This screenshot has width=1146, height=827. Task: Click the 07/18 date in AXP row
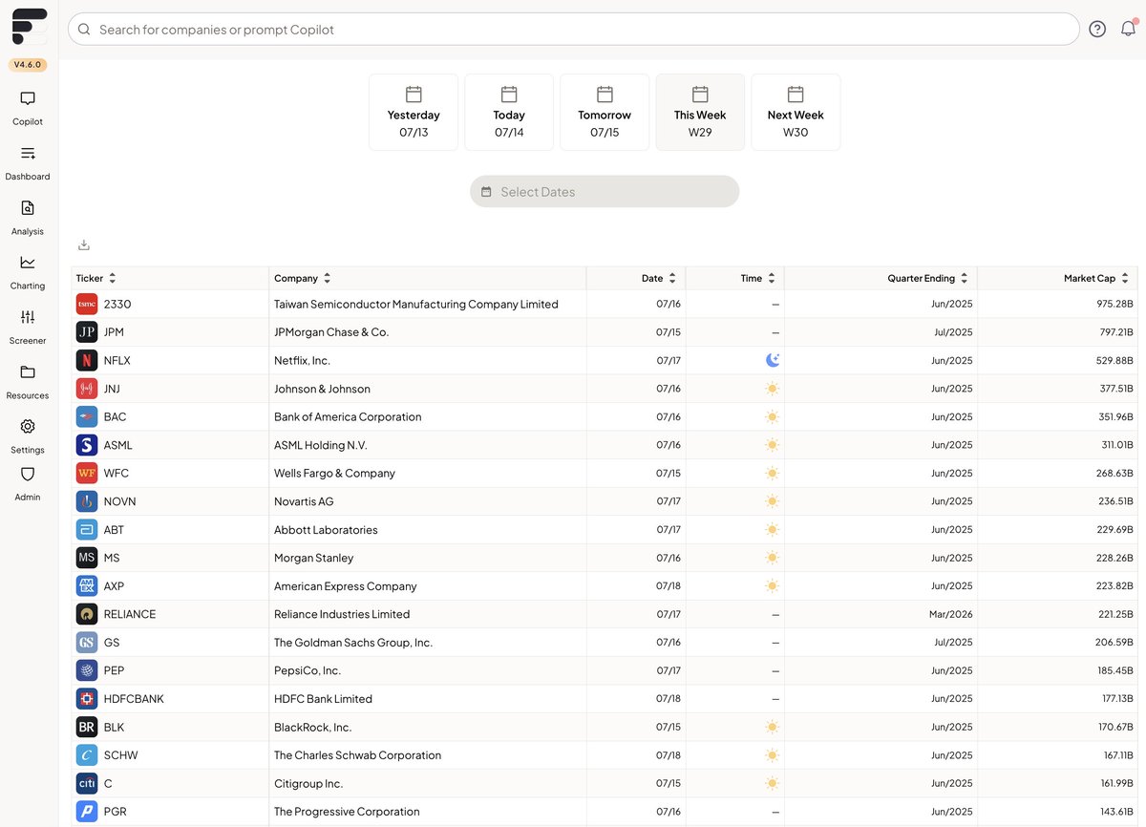(668, 586)
